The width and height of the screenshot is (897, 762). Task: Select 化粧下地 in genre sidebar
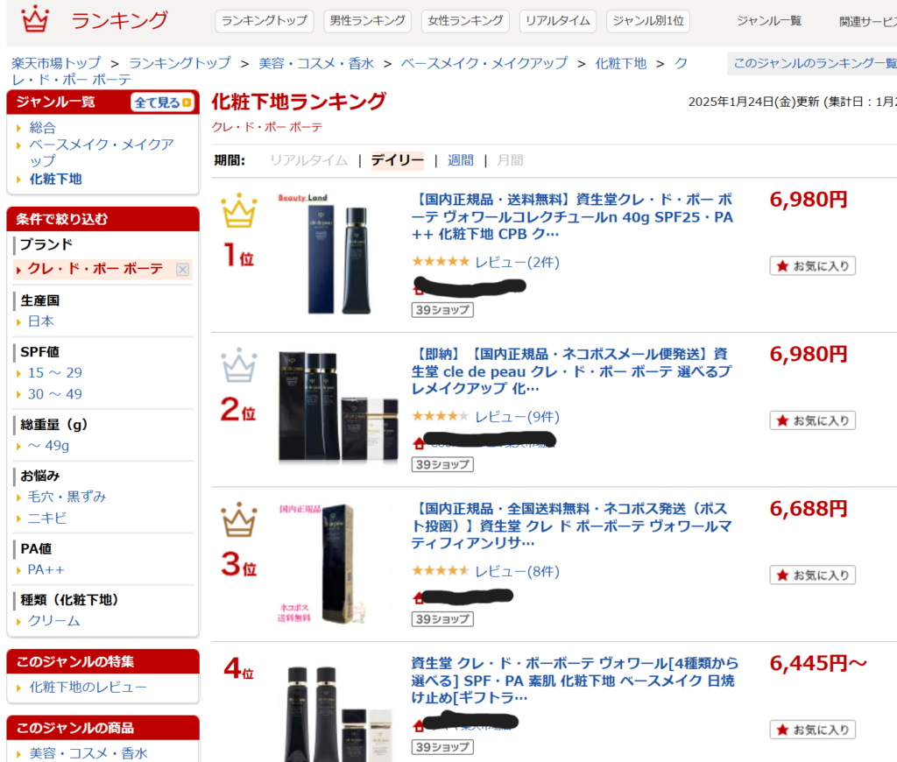[55, 179]
